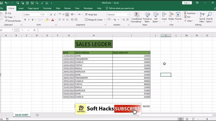Screen dimensions: 216x121
Task: Click Increase Decimal icon
Action: (124, 19)
